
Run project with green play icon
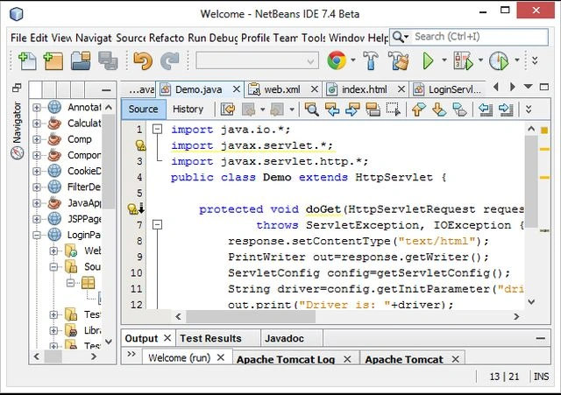[x=428, y=60]
